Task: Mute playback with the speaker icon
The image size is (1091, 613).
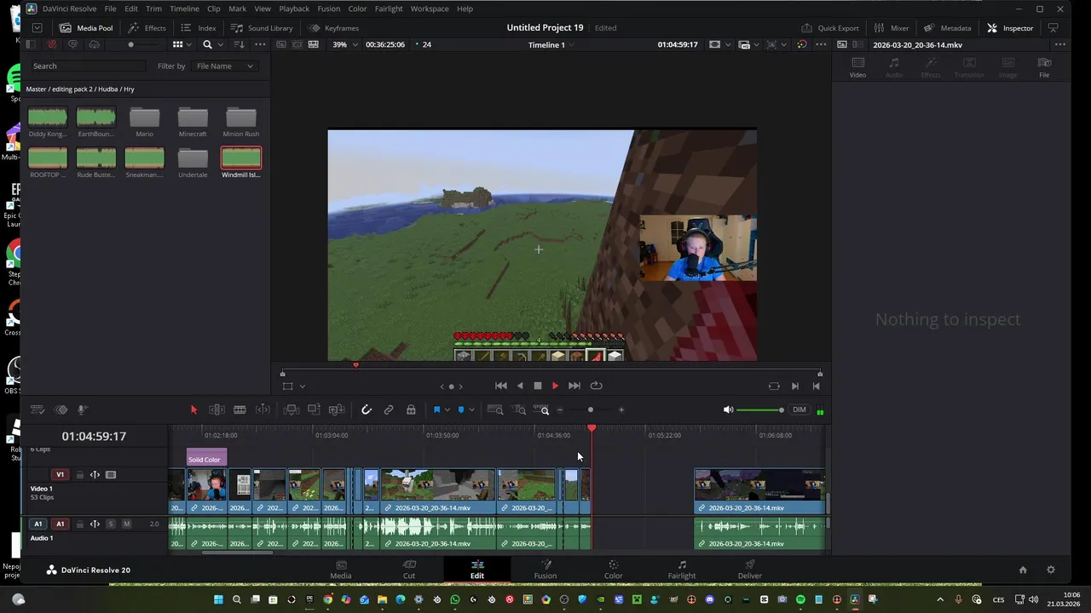Action: click(x=728, y=410)
